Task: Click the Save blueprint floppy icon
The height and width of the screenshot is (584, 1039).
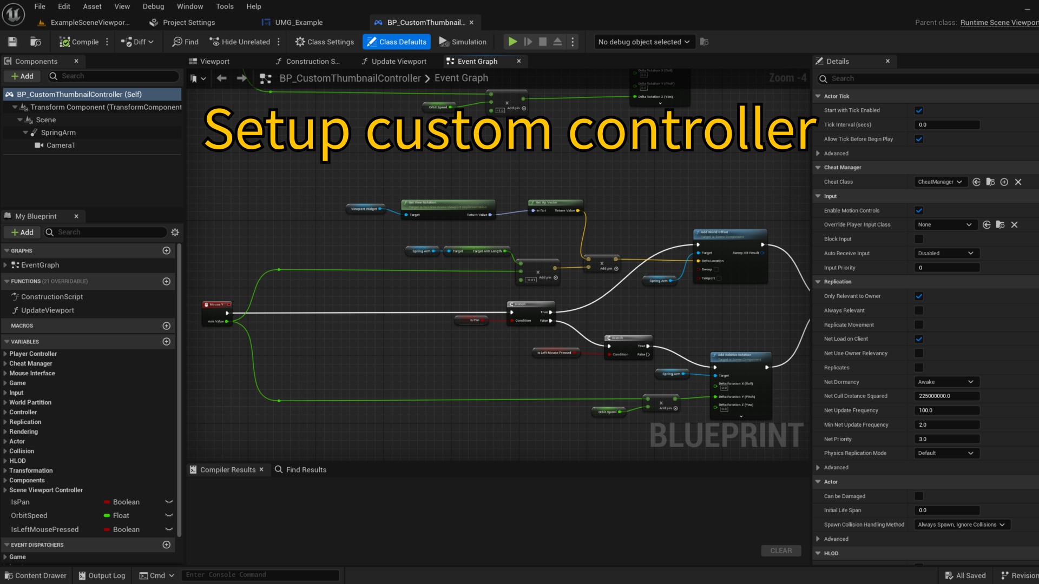Action: click(x=12, y=42)
